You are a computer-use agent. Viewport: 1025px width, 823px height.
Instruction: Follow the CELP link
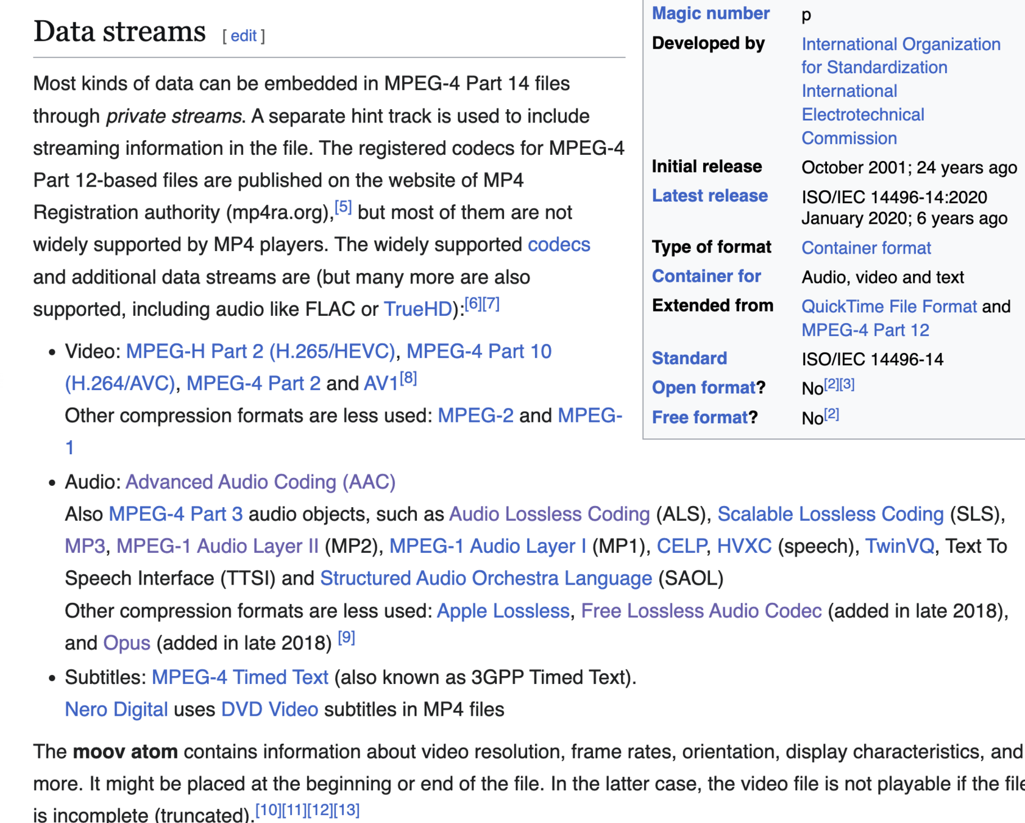(681, 546)
